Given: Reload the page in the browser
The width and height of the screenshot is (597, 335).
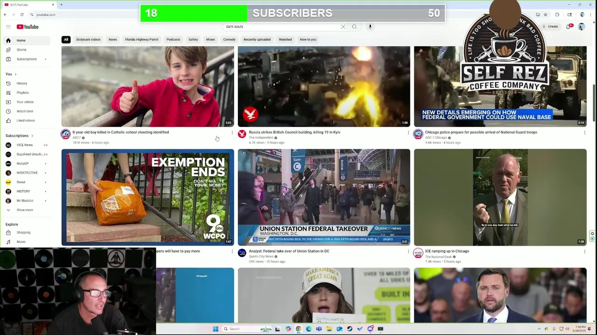Looking at the screenshot, I should [x=21, y=14].
